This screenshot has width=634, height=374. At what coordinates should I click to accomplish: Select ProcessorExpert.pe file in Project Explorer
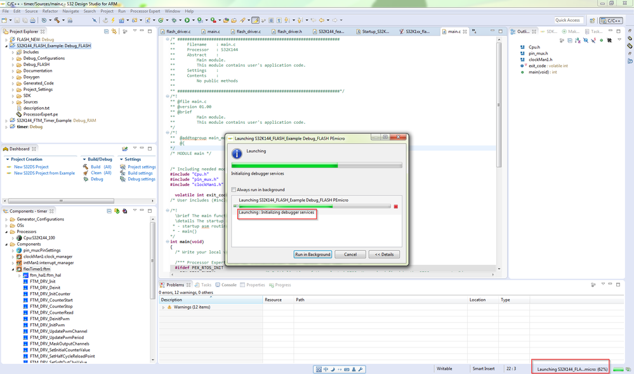[x=40, y=114]
